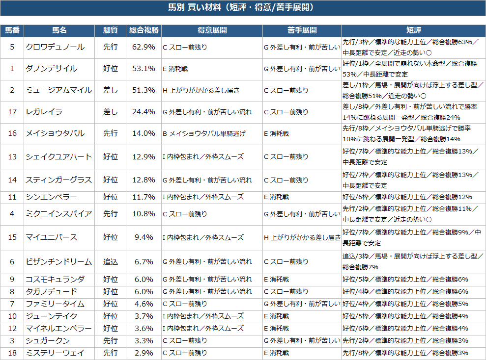Select horse name シンエンペラー
Image resolution: width=486 pixels, height=360 pixels.
tap(51, 197)
